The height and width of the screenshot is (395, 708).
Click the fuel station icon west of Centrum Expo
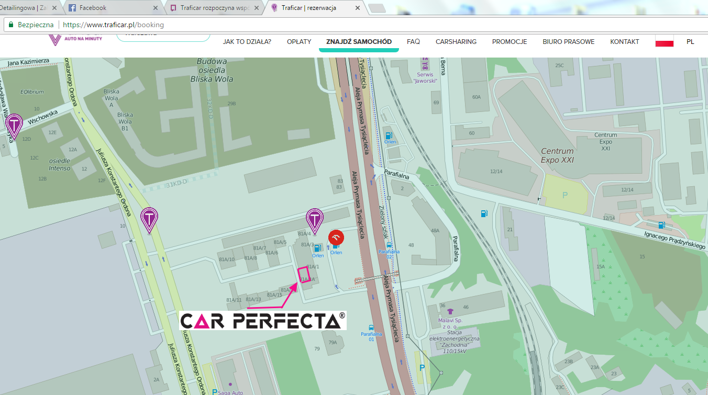[x=484, y=213]
